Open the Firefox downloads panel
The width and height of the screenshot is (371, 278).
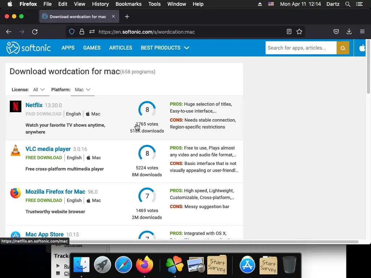(349, 32)
